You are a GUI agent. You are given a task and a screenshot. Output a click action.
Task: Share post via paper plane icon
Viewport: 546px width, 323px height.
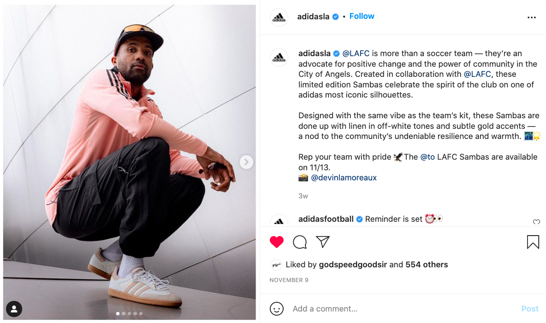coord(323,242)
